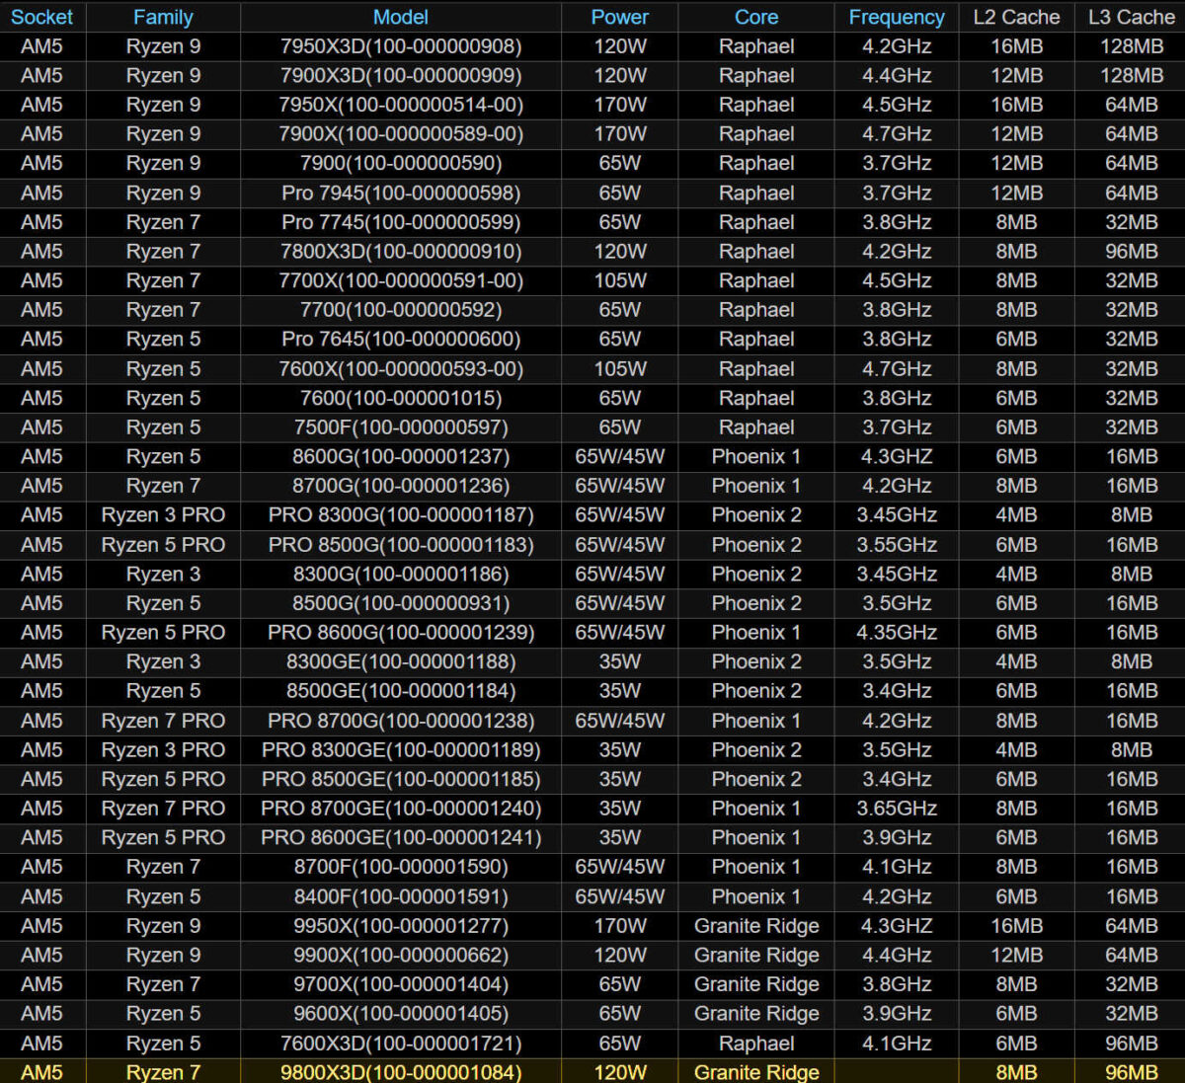The height and width of the screenshot is (1083, 1185).
Task: Click the Family column header
Action: click(x=163, y=17)
